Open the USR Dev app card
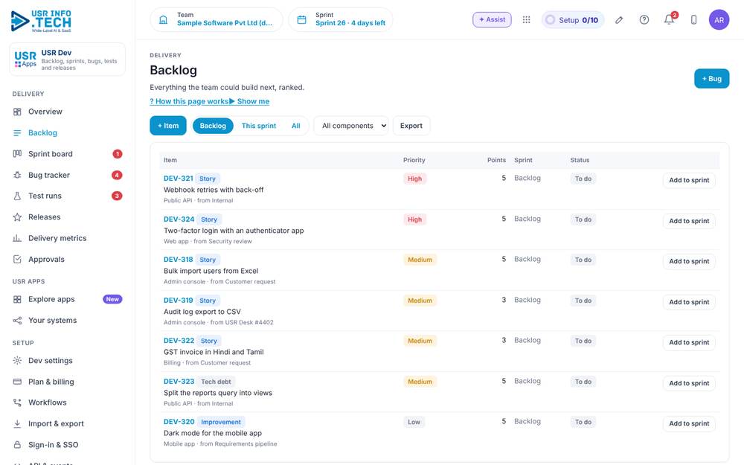Viewport: 744px width, 465px height. point(68,60)
